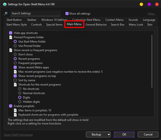Open the Customize Start Menu tab
This screenshot has width=161, height=140.
[86, 20]
